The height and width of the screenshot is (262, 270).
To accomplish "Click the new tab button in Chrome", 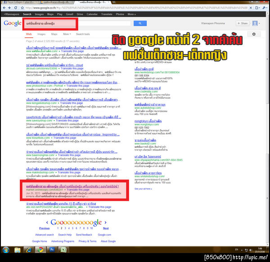I will click(x=114, y=2).
